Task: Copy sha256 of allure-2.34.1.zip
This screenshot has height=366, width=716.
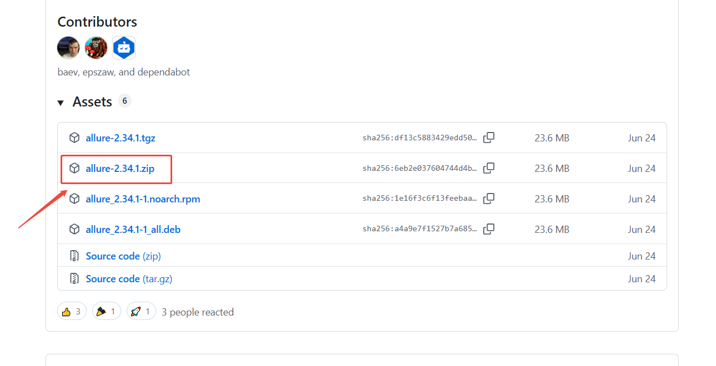Action: [489, 169]
